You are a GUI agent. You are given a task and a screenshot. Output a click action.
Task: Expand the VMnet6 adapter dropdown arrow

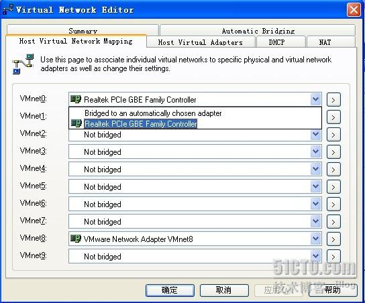tap(315, 204)
